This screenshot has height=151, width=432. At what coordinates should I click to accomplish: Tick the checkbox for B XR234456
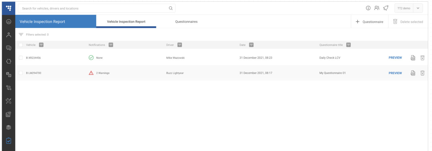[21, 58]
